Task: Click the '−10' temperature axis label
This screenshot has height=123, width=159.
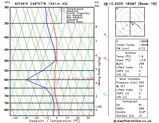Action: (x=46, y=118)
